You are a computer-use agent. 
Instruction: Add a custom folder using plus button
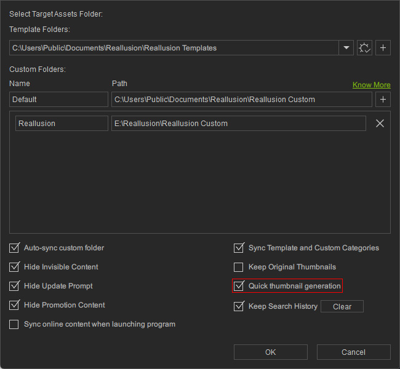(383, 100)
